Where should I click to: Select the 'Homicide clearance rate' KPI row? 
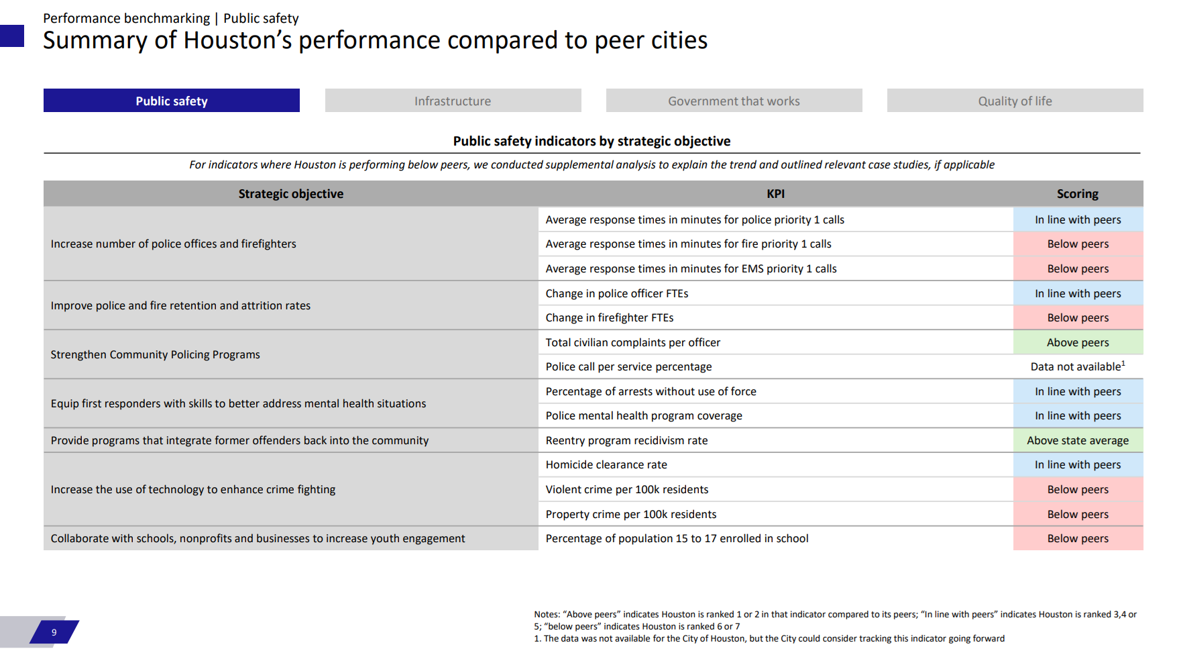(606, 464)
